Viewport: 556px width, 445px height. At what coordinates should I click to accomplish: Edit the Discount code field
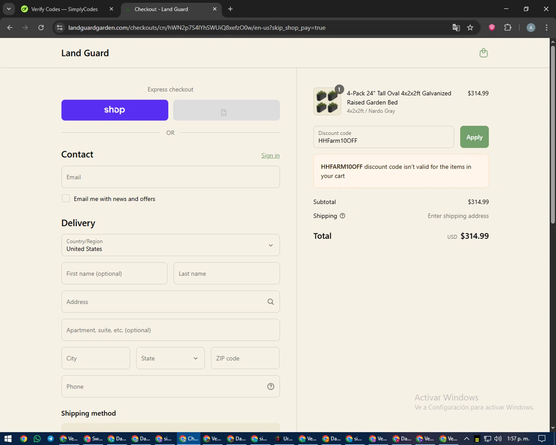click(x=384, y=137)
